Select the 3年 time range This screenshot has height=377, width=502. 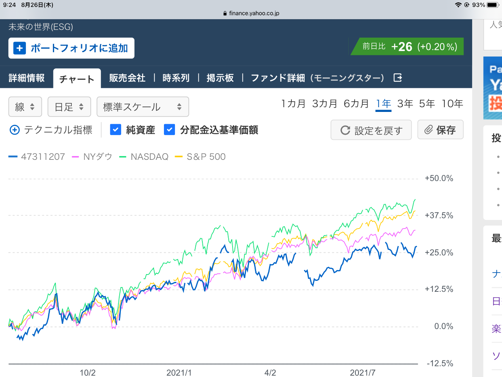coord(405,104)
